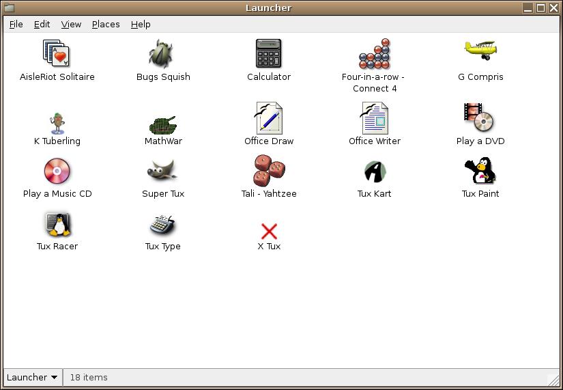Select the Tux Paint penguin icon
Viewport: 563px width, 390px height.
(480, 171)
